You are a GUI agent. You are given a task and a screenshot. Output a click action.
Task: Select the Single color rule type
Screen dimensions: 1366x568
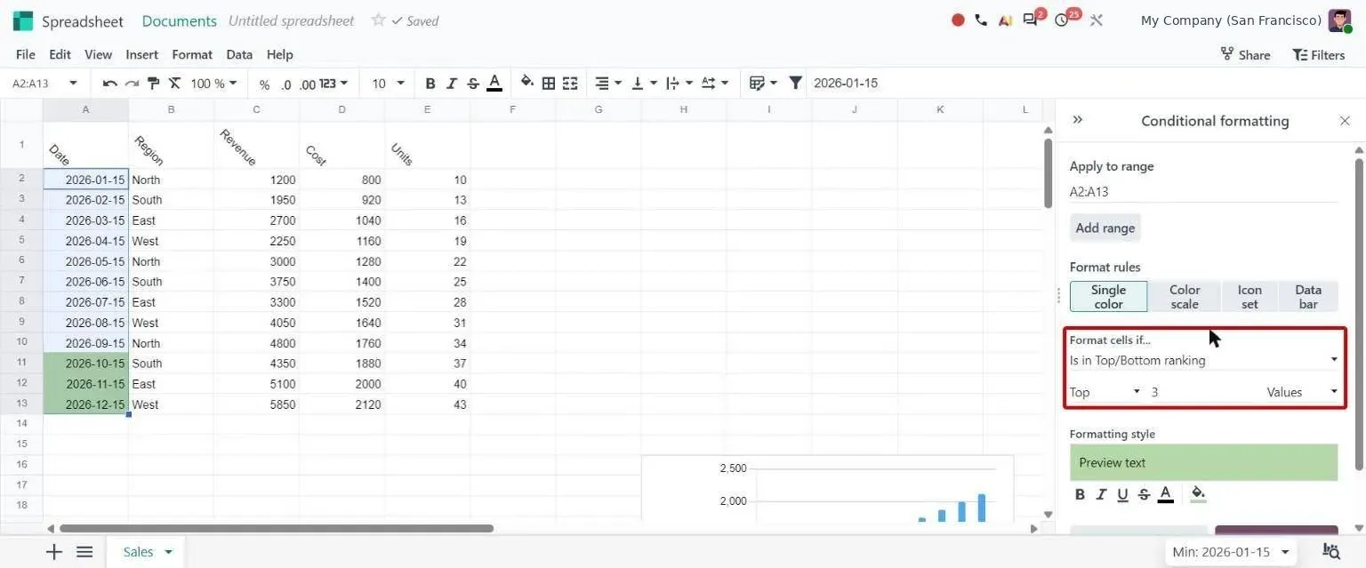pyautogui.click(x=1108, y=297)
